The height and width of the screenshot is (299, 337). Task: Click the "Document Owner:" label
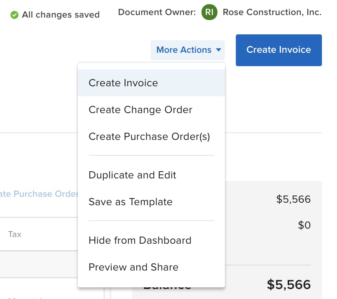[x=157, y=12]
